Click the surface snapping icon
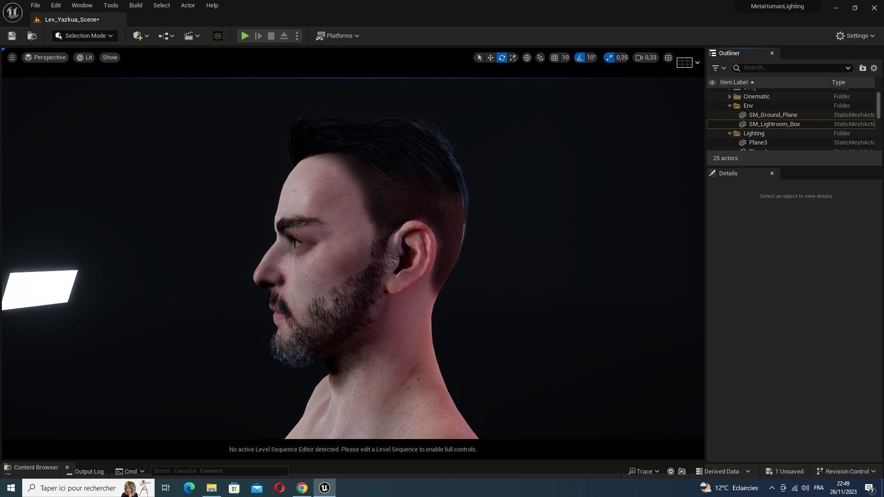The image size is (884, 497). [540, 58]
